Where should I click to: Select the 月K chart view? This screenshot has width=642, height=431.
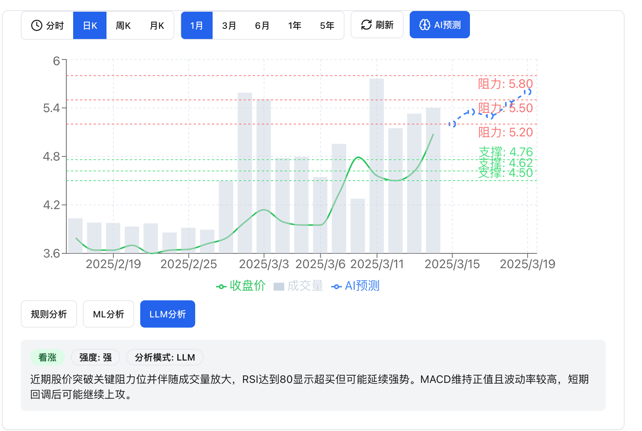tap(157, 25)
